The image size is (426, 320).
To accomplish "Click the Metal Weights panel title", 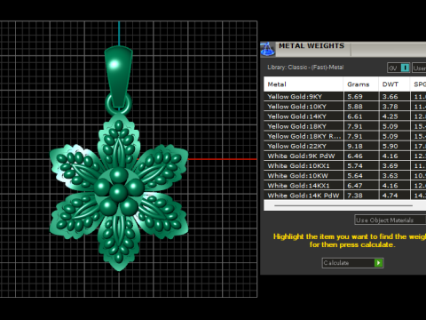I will point(312,46).
